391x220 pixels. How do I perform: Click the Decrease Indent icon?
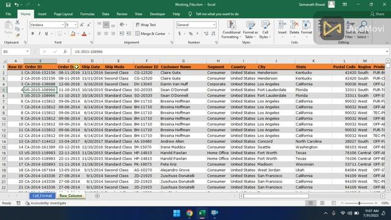pos(122,34)
